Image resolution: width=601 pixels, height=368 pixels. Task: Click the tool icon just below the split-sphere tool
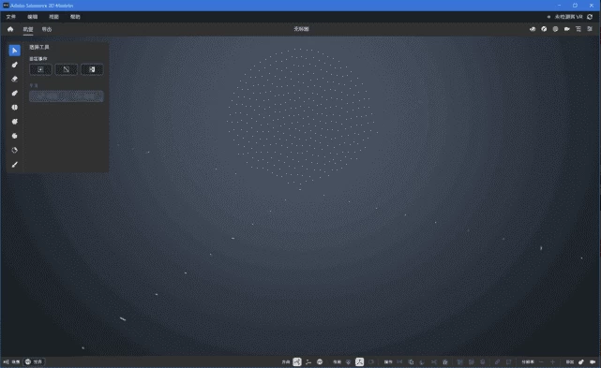click(15, 122)
